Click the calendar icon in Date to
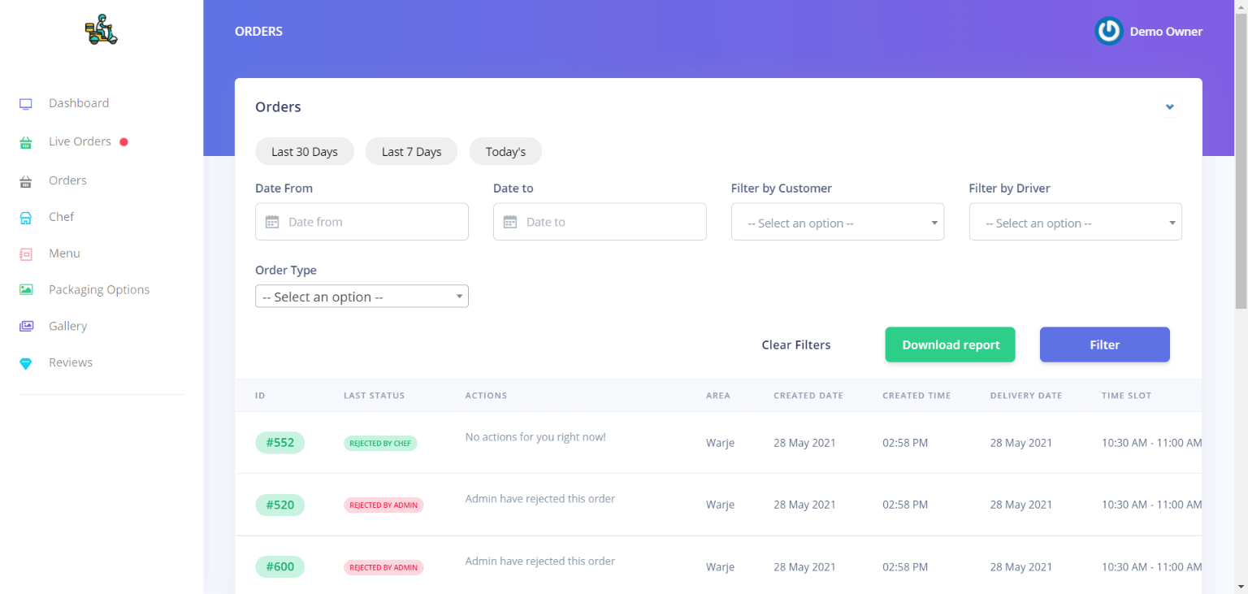The height and width of the screenshot is (594, 1248). pyautogui.click(x=510, y=222)
